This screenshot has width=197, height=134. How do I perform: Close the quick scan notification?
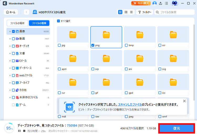184,101
